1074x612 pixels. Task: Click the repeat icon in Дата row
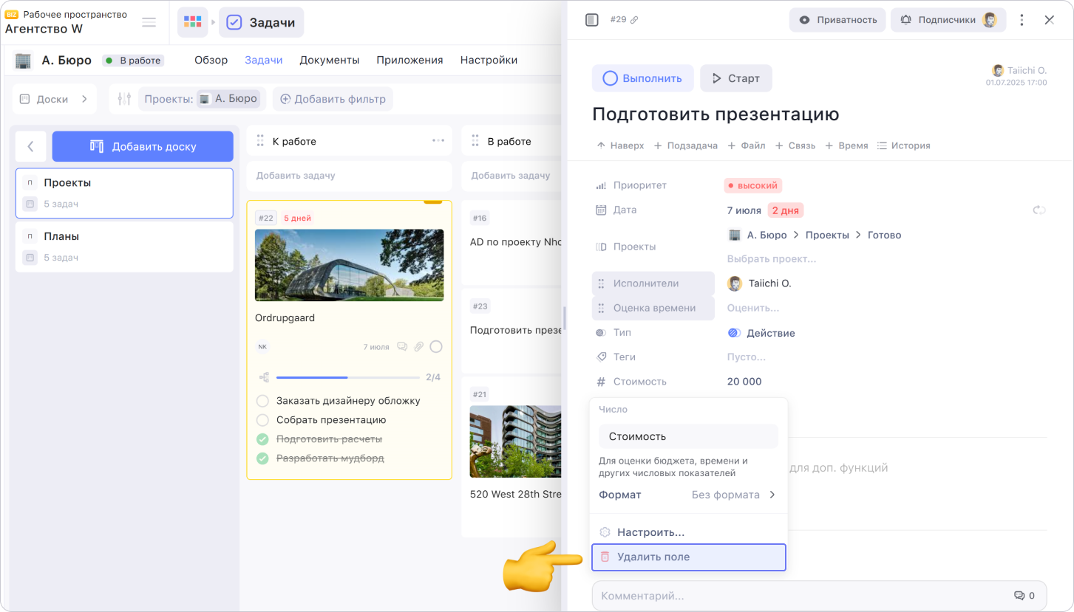[1039, 210]
